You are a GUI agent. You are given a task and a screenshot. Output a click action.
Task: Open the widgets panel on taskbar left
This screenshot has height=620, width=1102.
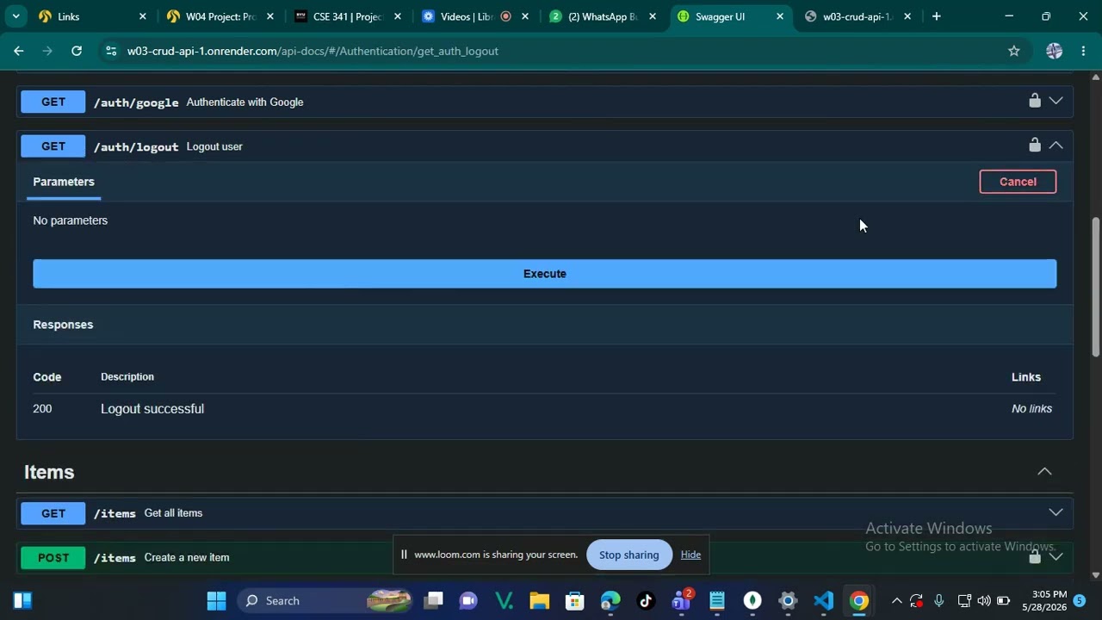point(22,600)
